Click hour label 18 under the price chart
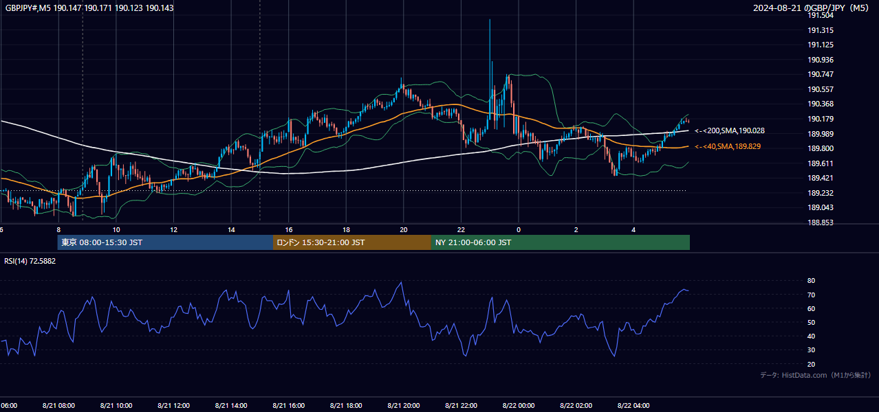 347,229
